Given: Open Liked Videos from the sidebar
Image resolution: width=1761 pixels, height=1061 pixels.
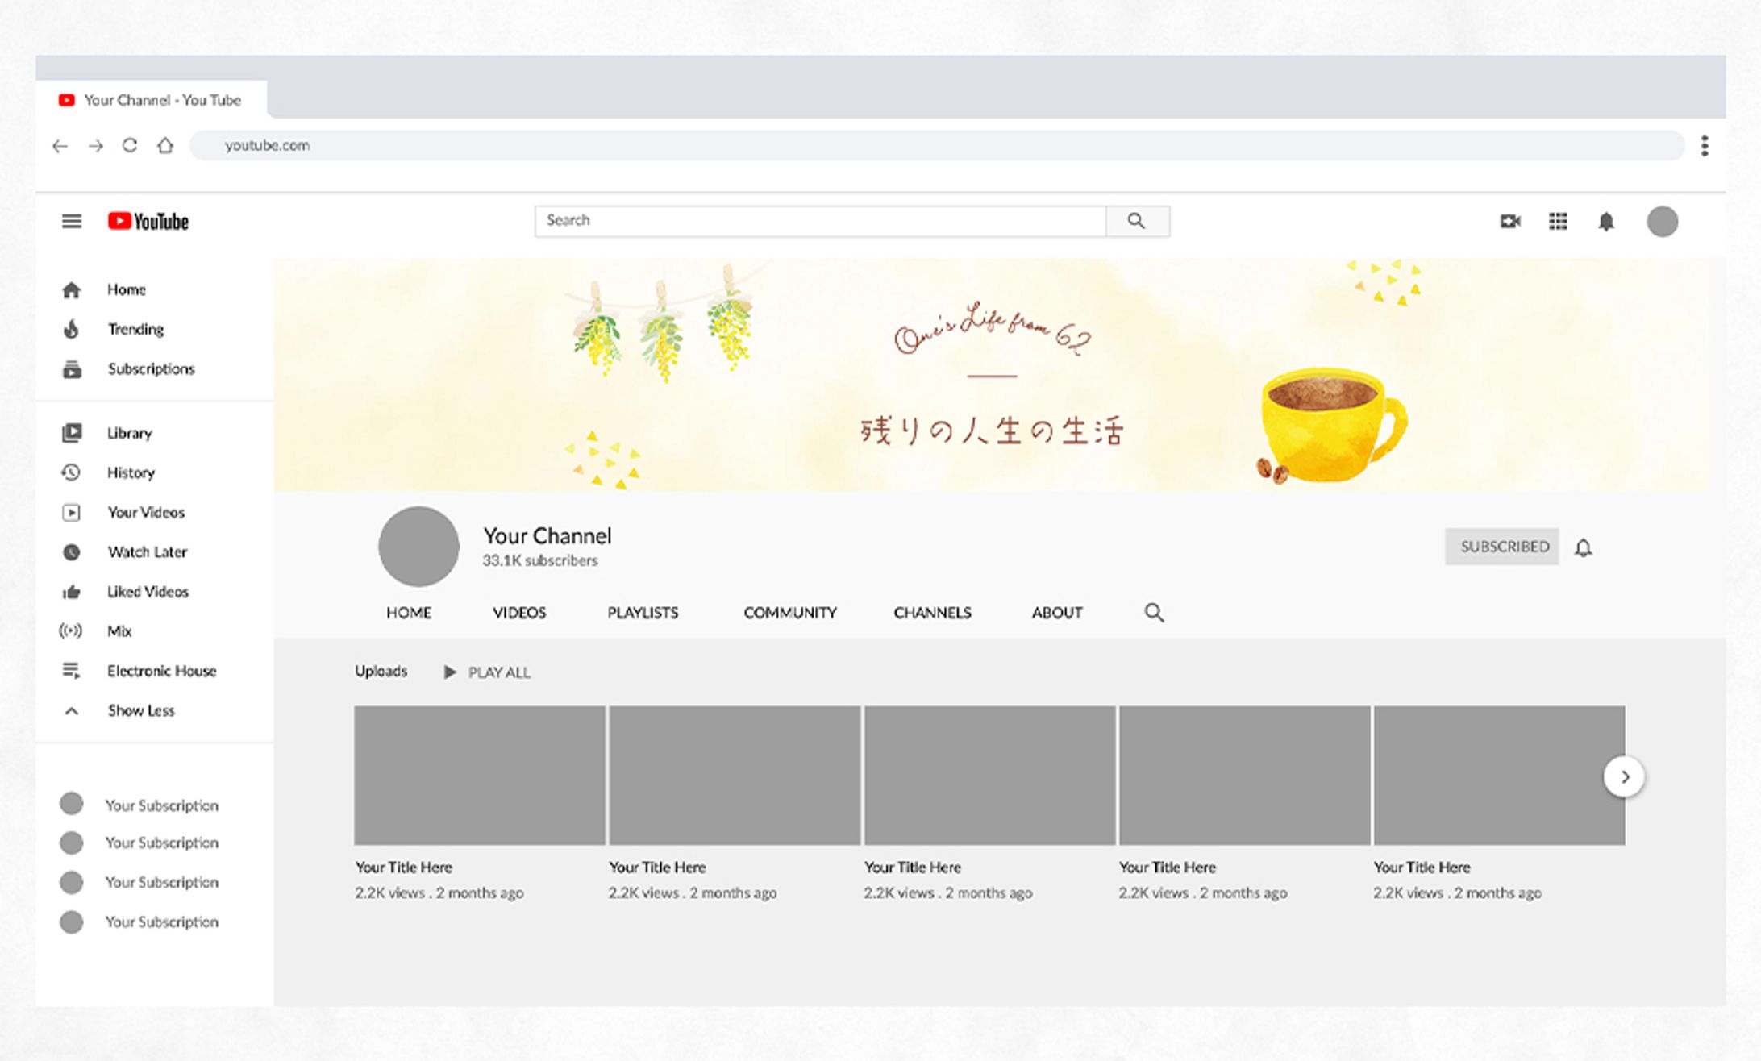Looking at the screenshot, I should point(148,591).
